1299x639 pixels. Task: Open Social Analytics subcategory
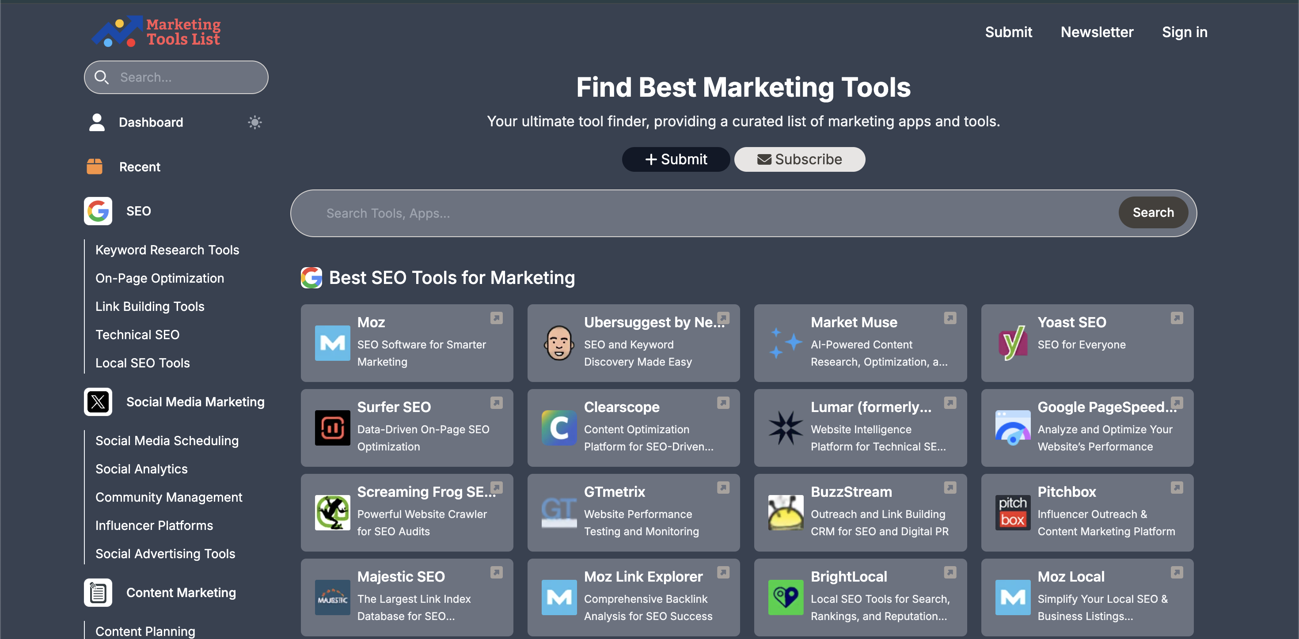141,469
